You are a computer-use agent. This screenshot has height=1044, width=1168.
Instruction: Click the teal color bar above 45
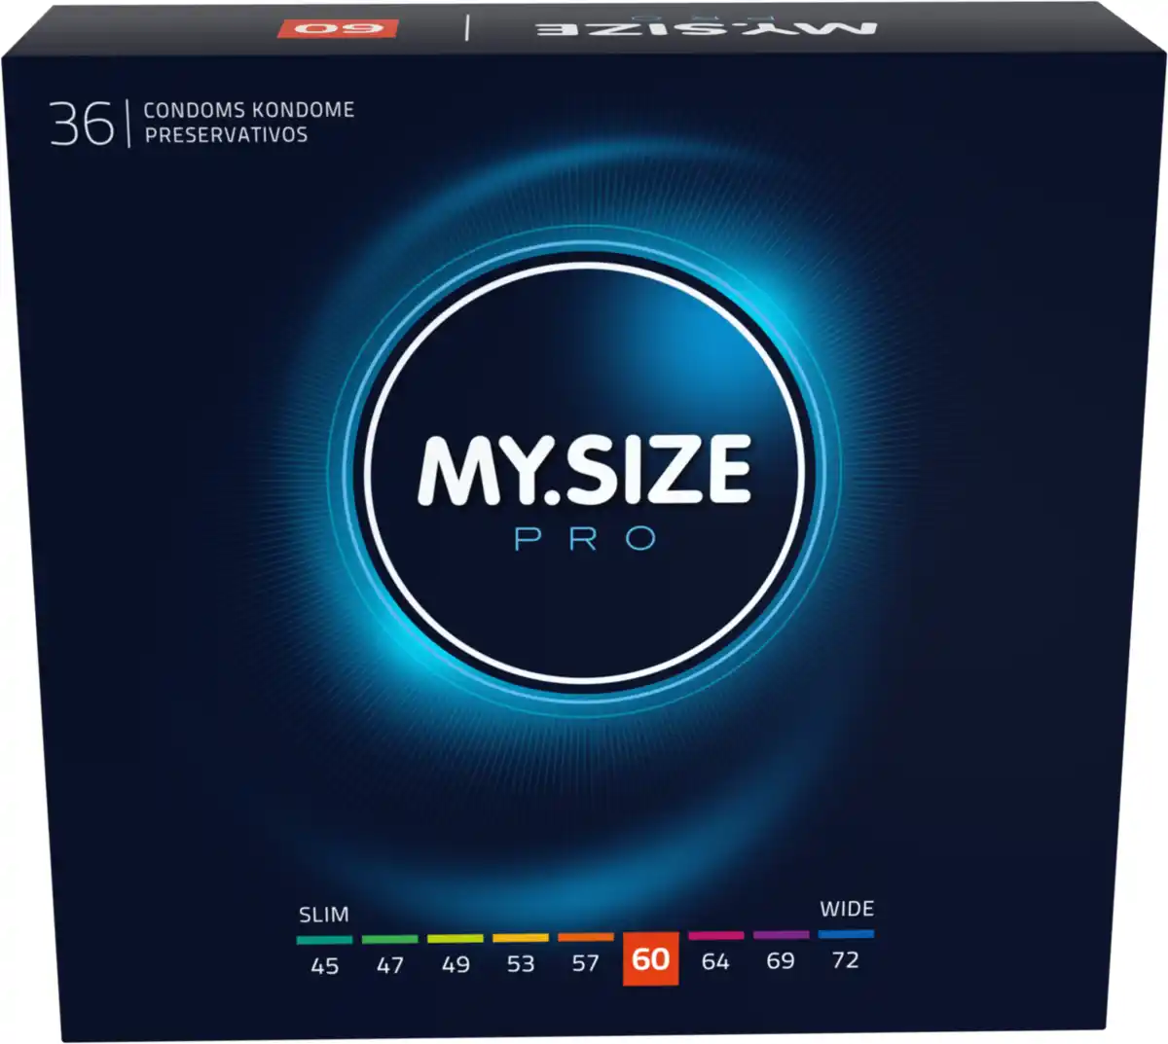coord(324,940)
